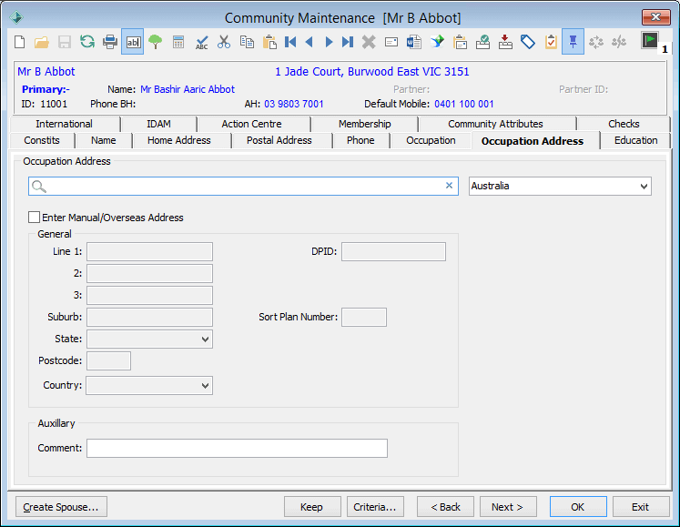Viewport: 680px width, 527px height.
Task: Paste using the clipboard icon
Action: tap(269, 42)
